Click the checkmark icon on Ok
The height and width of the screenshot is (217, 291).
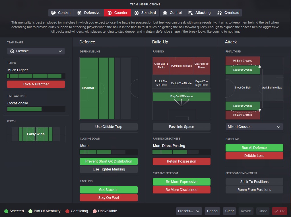pyautogui.click(x=276, y=211)
